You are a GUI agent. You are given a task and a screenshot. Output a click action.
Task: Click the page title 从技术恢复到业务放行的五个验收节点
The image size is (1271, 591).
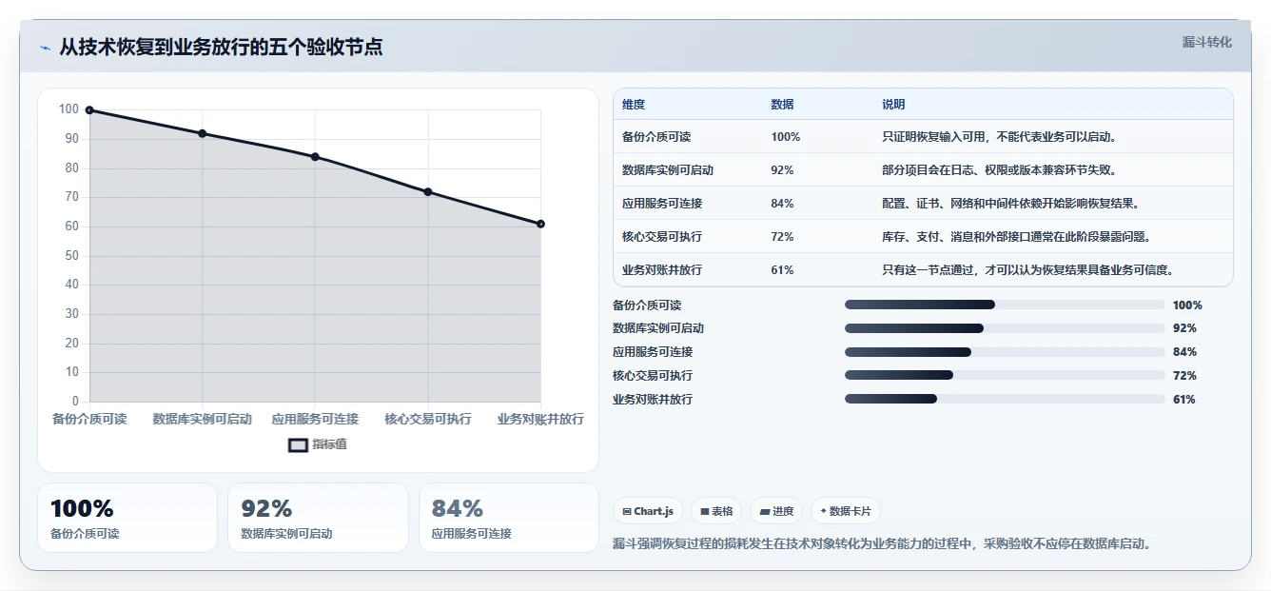click(x=221, y=47)
